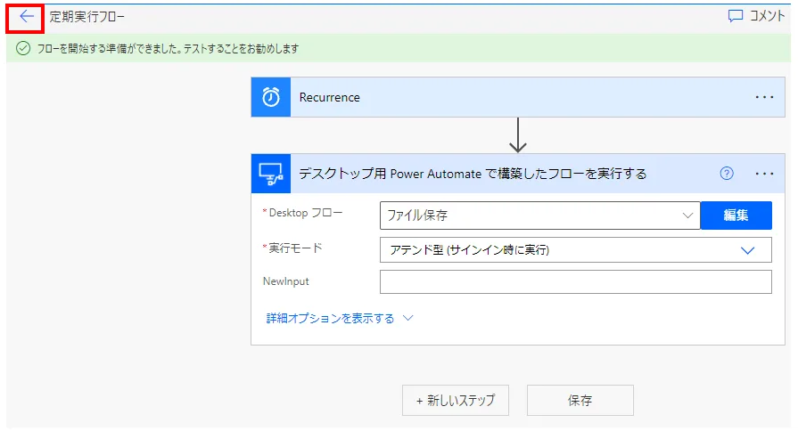This screenshot has height=431, width=798.
Task: Open help for the desktop flow action
Action: [x=727, y=174]
